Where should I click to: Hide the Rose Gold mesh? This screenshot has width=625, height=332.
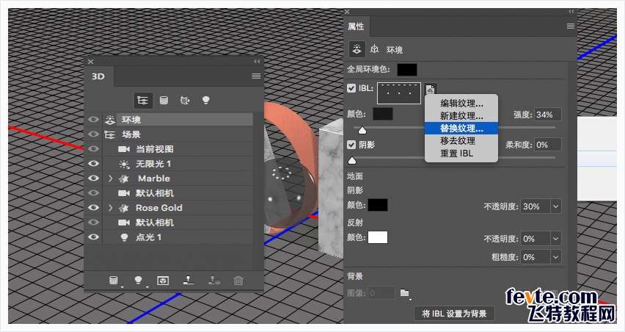pos(94,207)
